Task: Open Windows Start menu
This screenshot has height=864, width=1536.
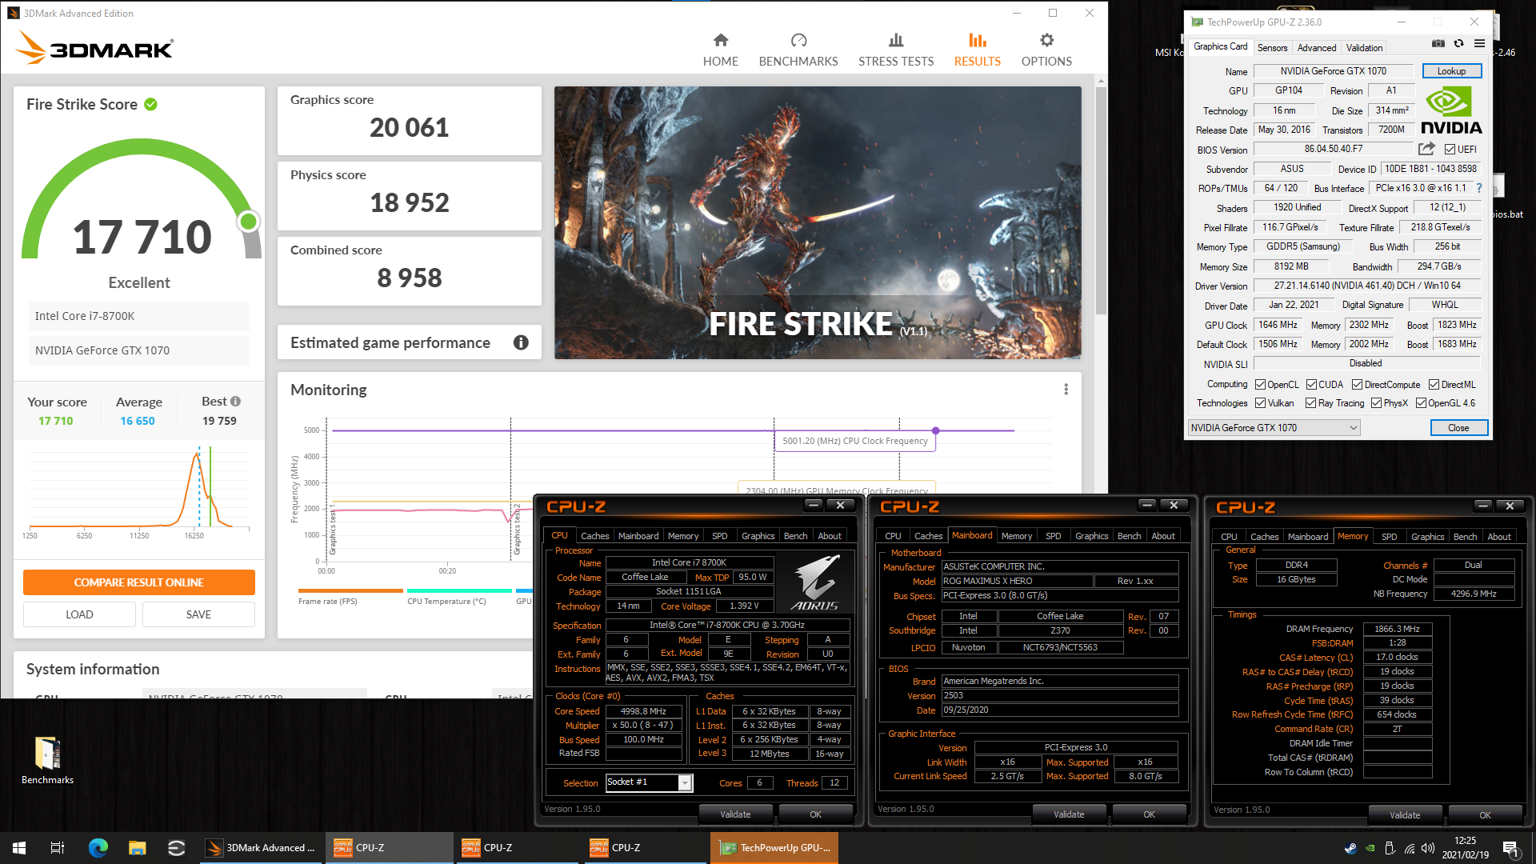Action: click(19, 848)
